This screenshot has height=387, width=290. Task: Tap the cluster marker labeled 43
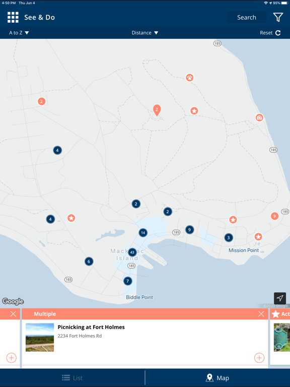[x=132, y=252]
